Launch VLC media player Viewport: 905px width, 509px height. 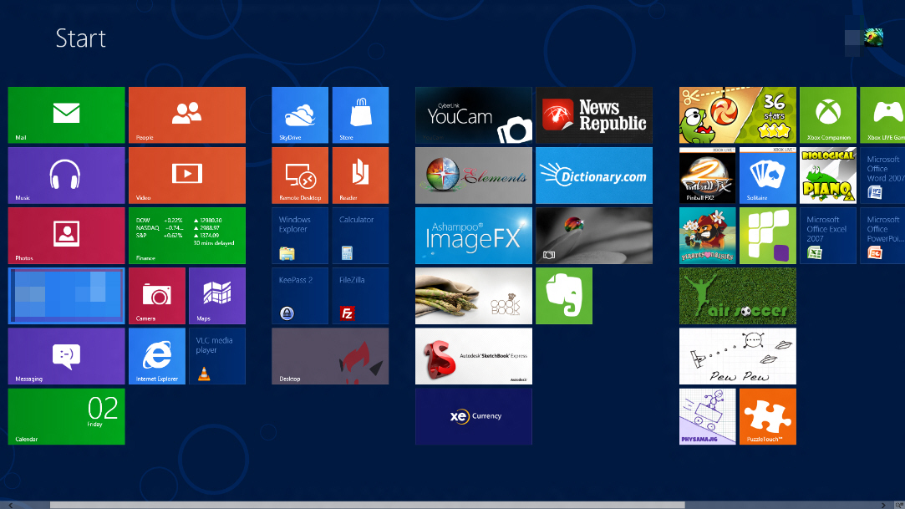216,356
